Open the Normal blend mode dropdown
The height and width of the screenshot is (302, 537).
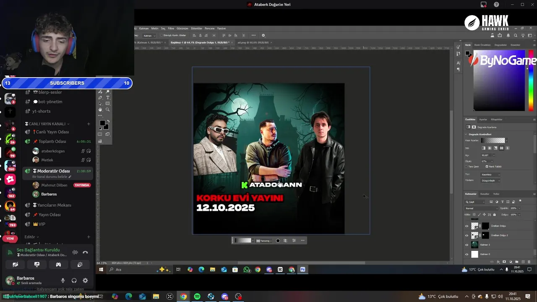pyautogui.click(x=481, y=208)
